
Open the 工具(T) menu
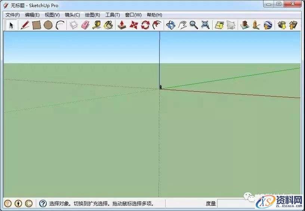coord(113,15)
